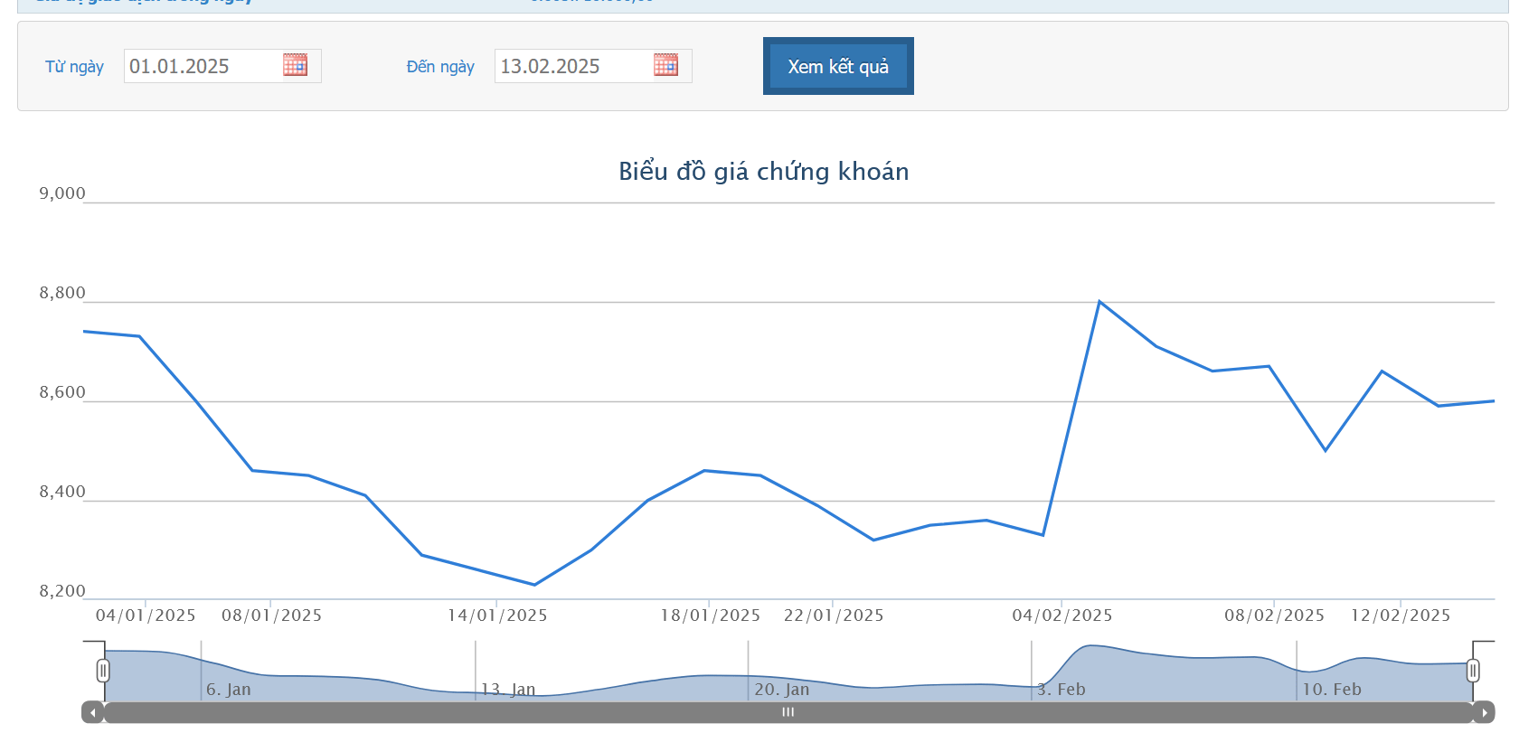Grab the right navigator range handle
Viewport: 1538px width, 733px height.
(x=1473, y=671)
